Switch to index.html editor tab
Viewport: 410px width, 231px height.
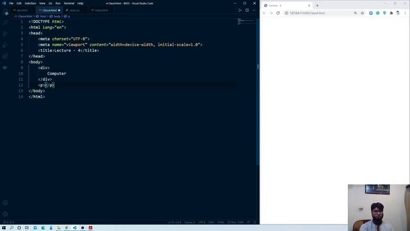tap(101, 10)
